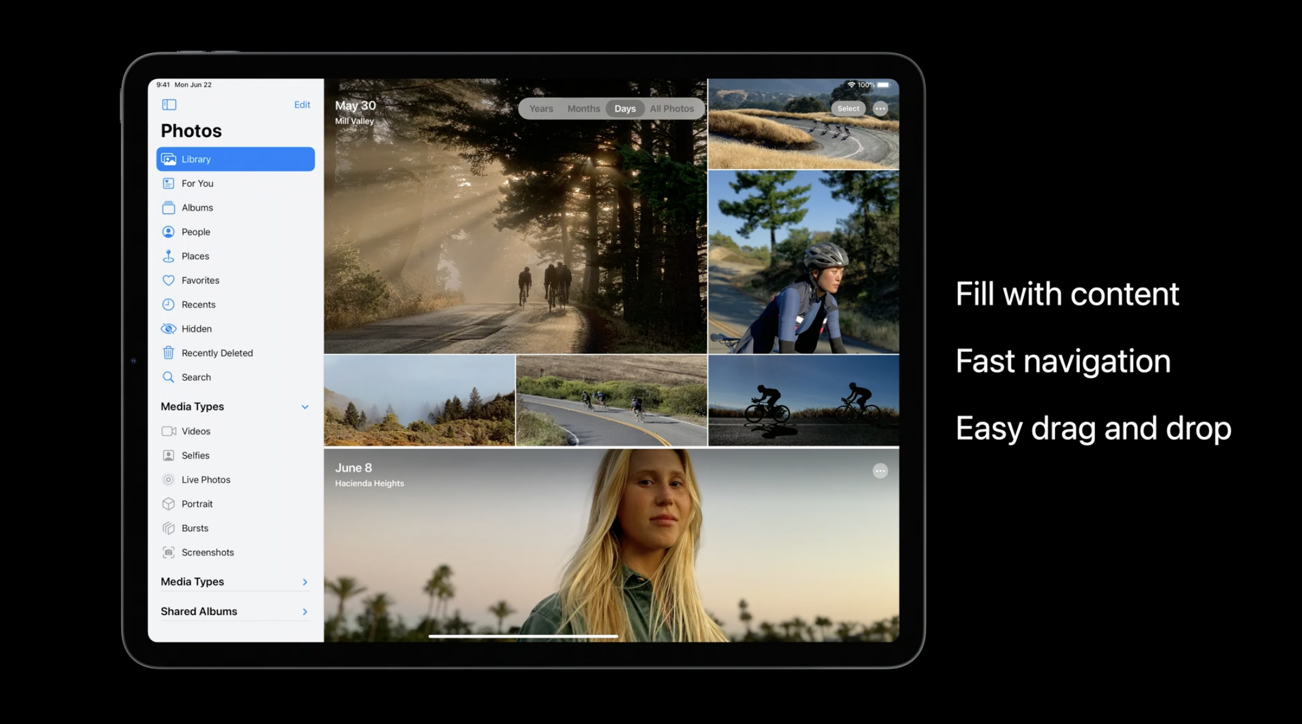Switch to the Months view tab
1302x724 pixels.
(x=584, y=108)
